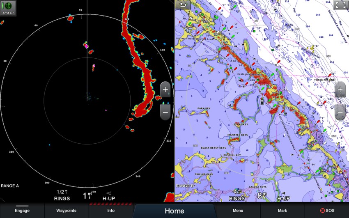Tap the radar Xmit On transmit icon
The height and width of the screenshot is (218, 349).
pyautogui.click(x=8, y=8)
